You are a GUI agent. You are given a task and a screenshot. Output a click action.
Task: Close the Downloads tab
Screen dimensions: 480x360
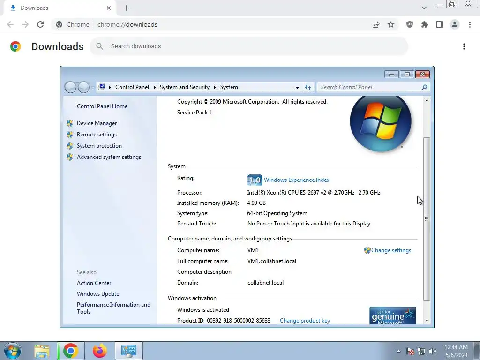coord(109,8)
